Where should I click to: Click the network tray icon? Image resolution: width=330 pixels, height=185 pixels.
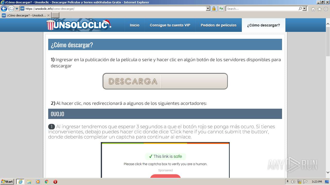(299, 182)
